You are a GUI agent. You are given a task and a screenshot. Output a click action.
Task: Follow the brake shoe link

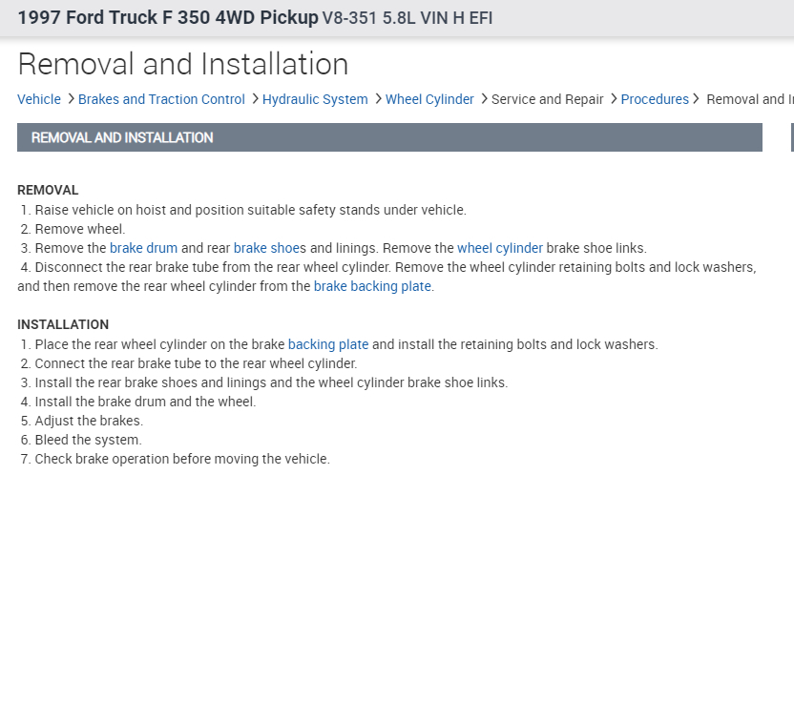tap(266, 248)
